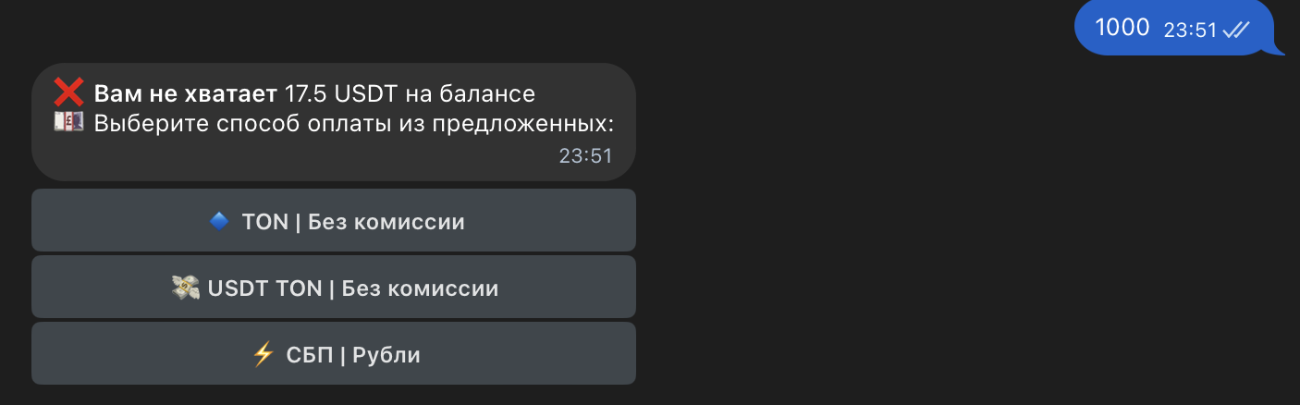Click the double check read marks

pyautogui.click(x=1236, y=30)
